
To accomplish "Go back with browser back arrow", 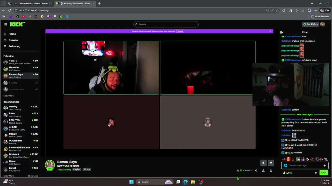I will tap(3, 10).
